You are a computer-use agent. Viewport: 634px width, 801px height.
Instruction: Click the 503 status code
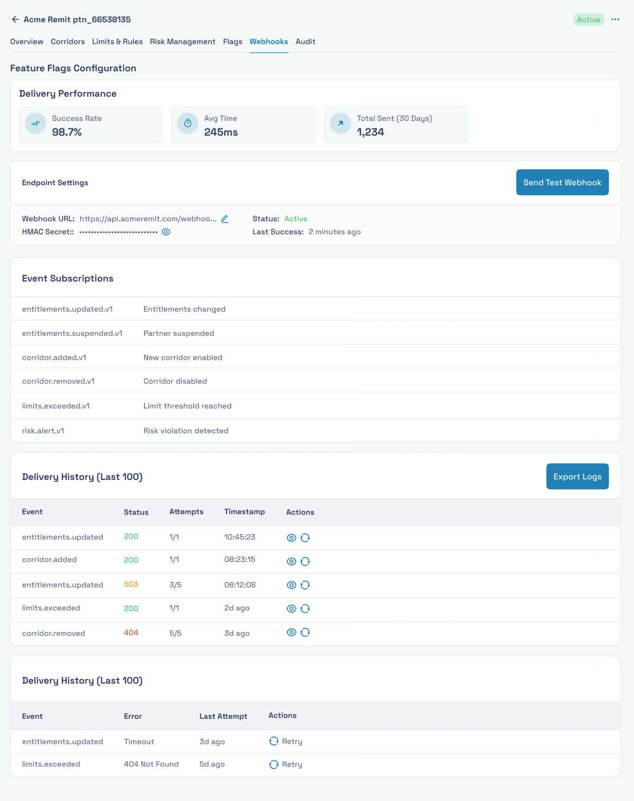[131, 584]
